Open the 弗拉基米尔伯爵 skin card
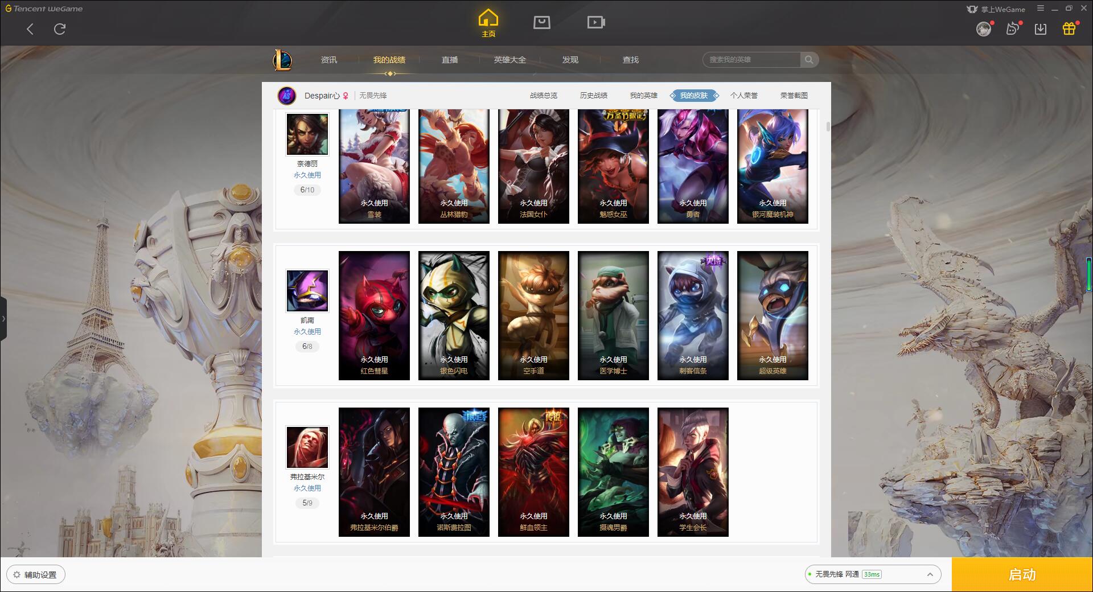Screen dimensions: 1093x592 click(374, 472)
